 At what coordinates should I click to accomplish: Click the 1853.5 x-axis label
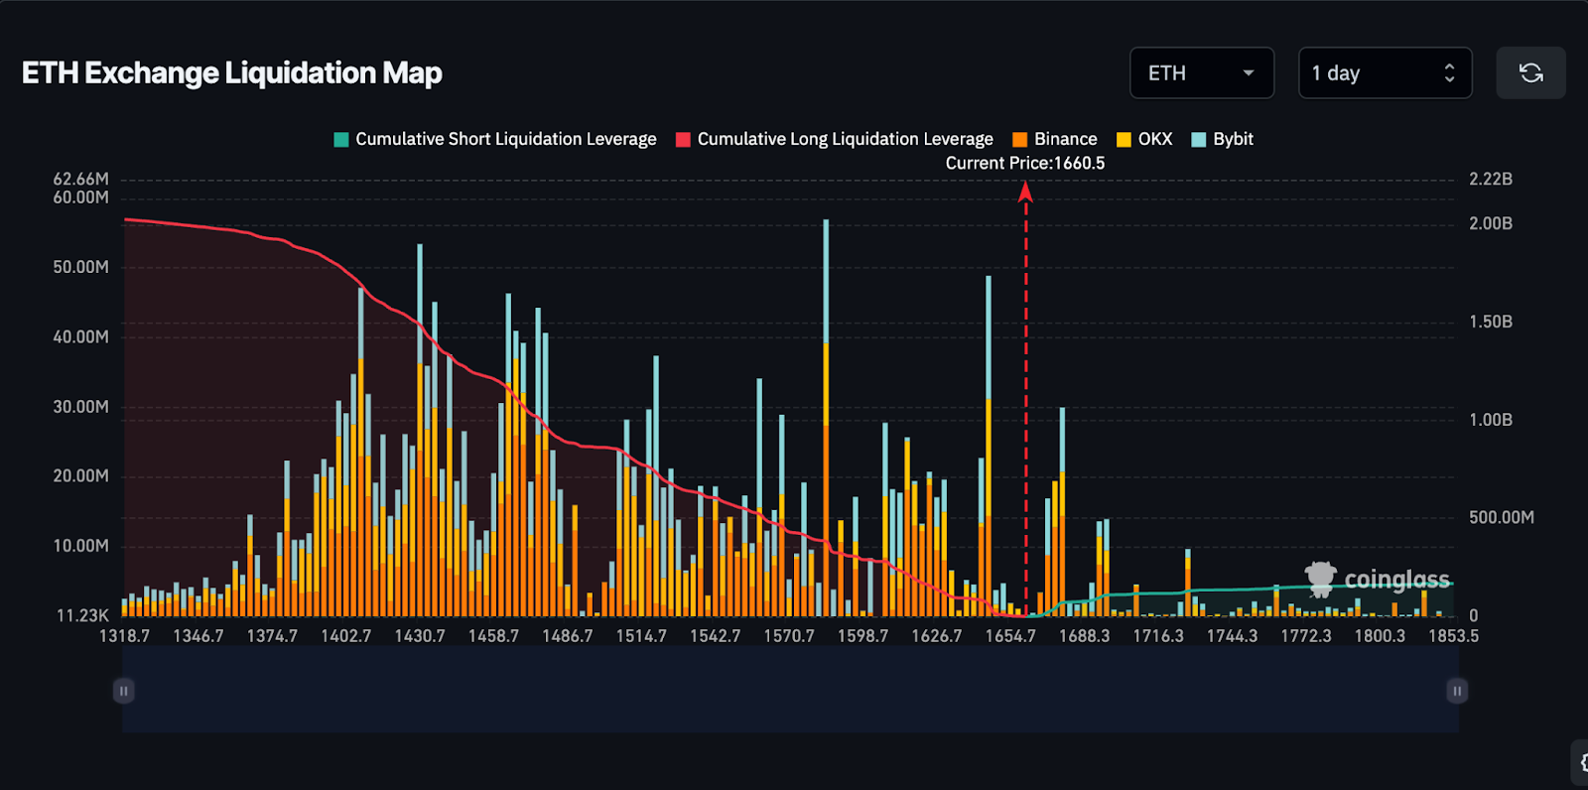click(x=1453, y=635)
